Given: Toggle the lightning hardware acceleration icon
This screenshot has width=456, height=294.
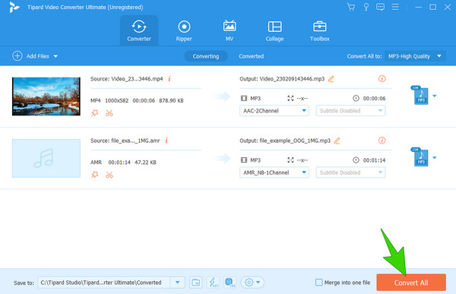Looking at the screenshot, I should pos(213,283).
